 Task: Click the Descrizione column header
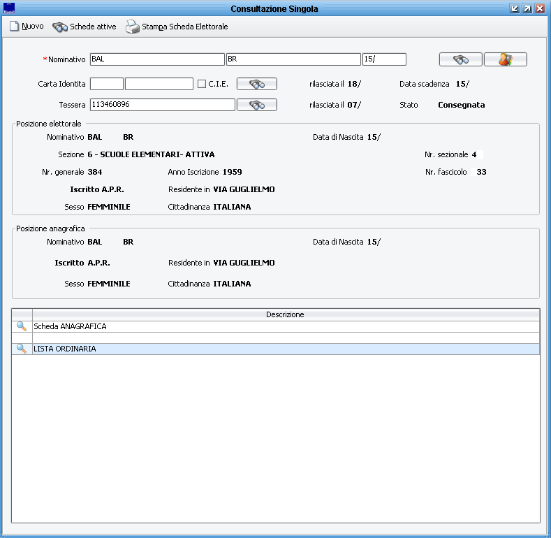[285, 314]
